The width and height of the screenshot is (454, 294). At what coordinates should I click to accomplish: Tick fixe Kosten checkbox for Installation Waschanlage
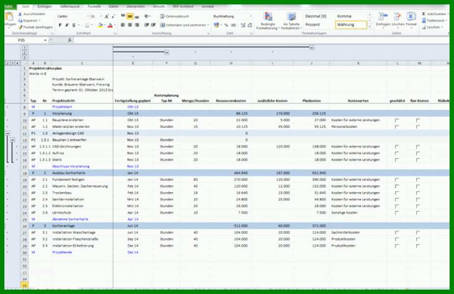(x=418, y=232)
